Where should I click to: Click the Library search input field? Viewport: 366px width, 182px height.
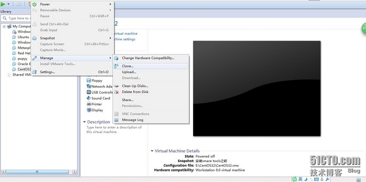point(16,18)
